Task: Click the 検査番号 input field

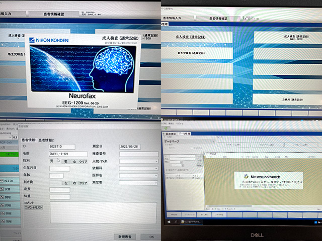Action: [x=139, y=154]
